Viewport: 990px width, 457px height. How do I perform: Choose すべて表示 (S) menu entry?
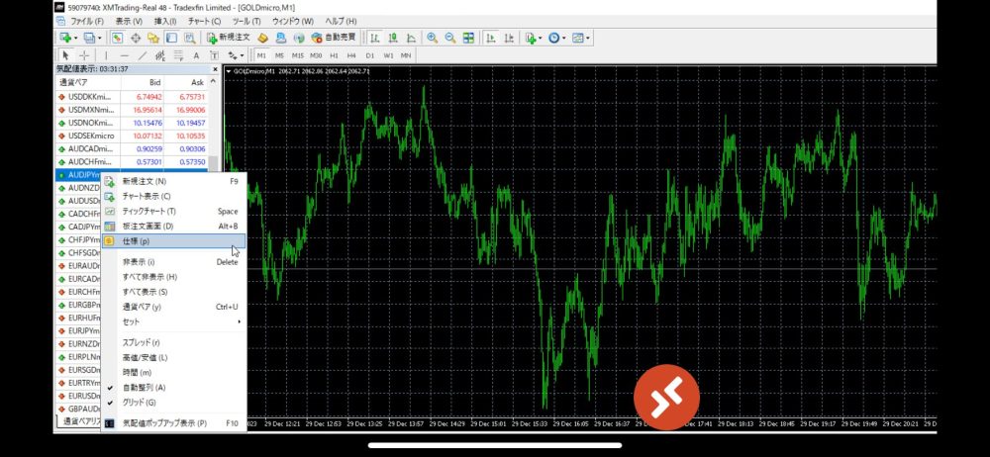tap(173, 292)
